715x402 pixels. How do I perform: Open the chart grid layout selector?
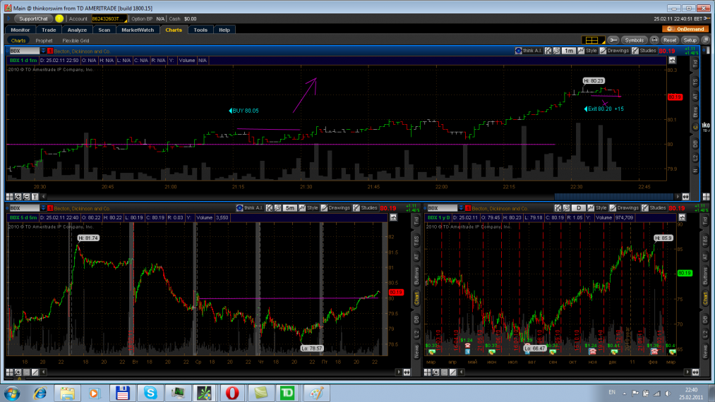tap(593, 40)
